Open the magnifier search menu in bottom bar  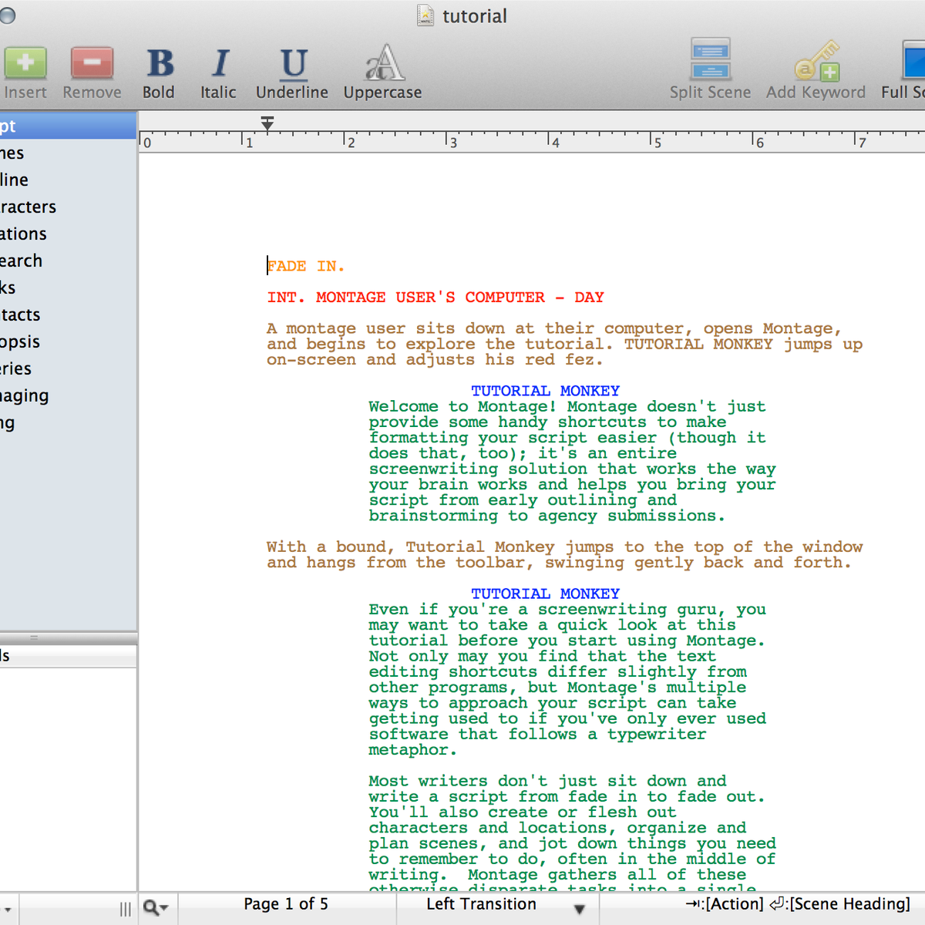tap(155, 908)
